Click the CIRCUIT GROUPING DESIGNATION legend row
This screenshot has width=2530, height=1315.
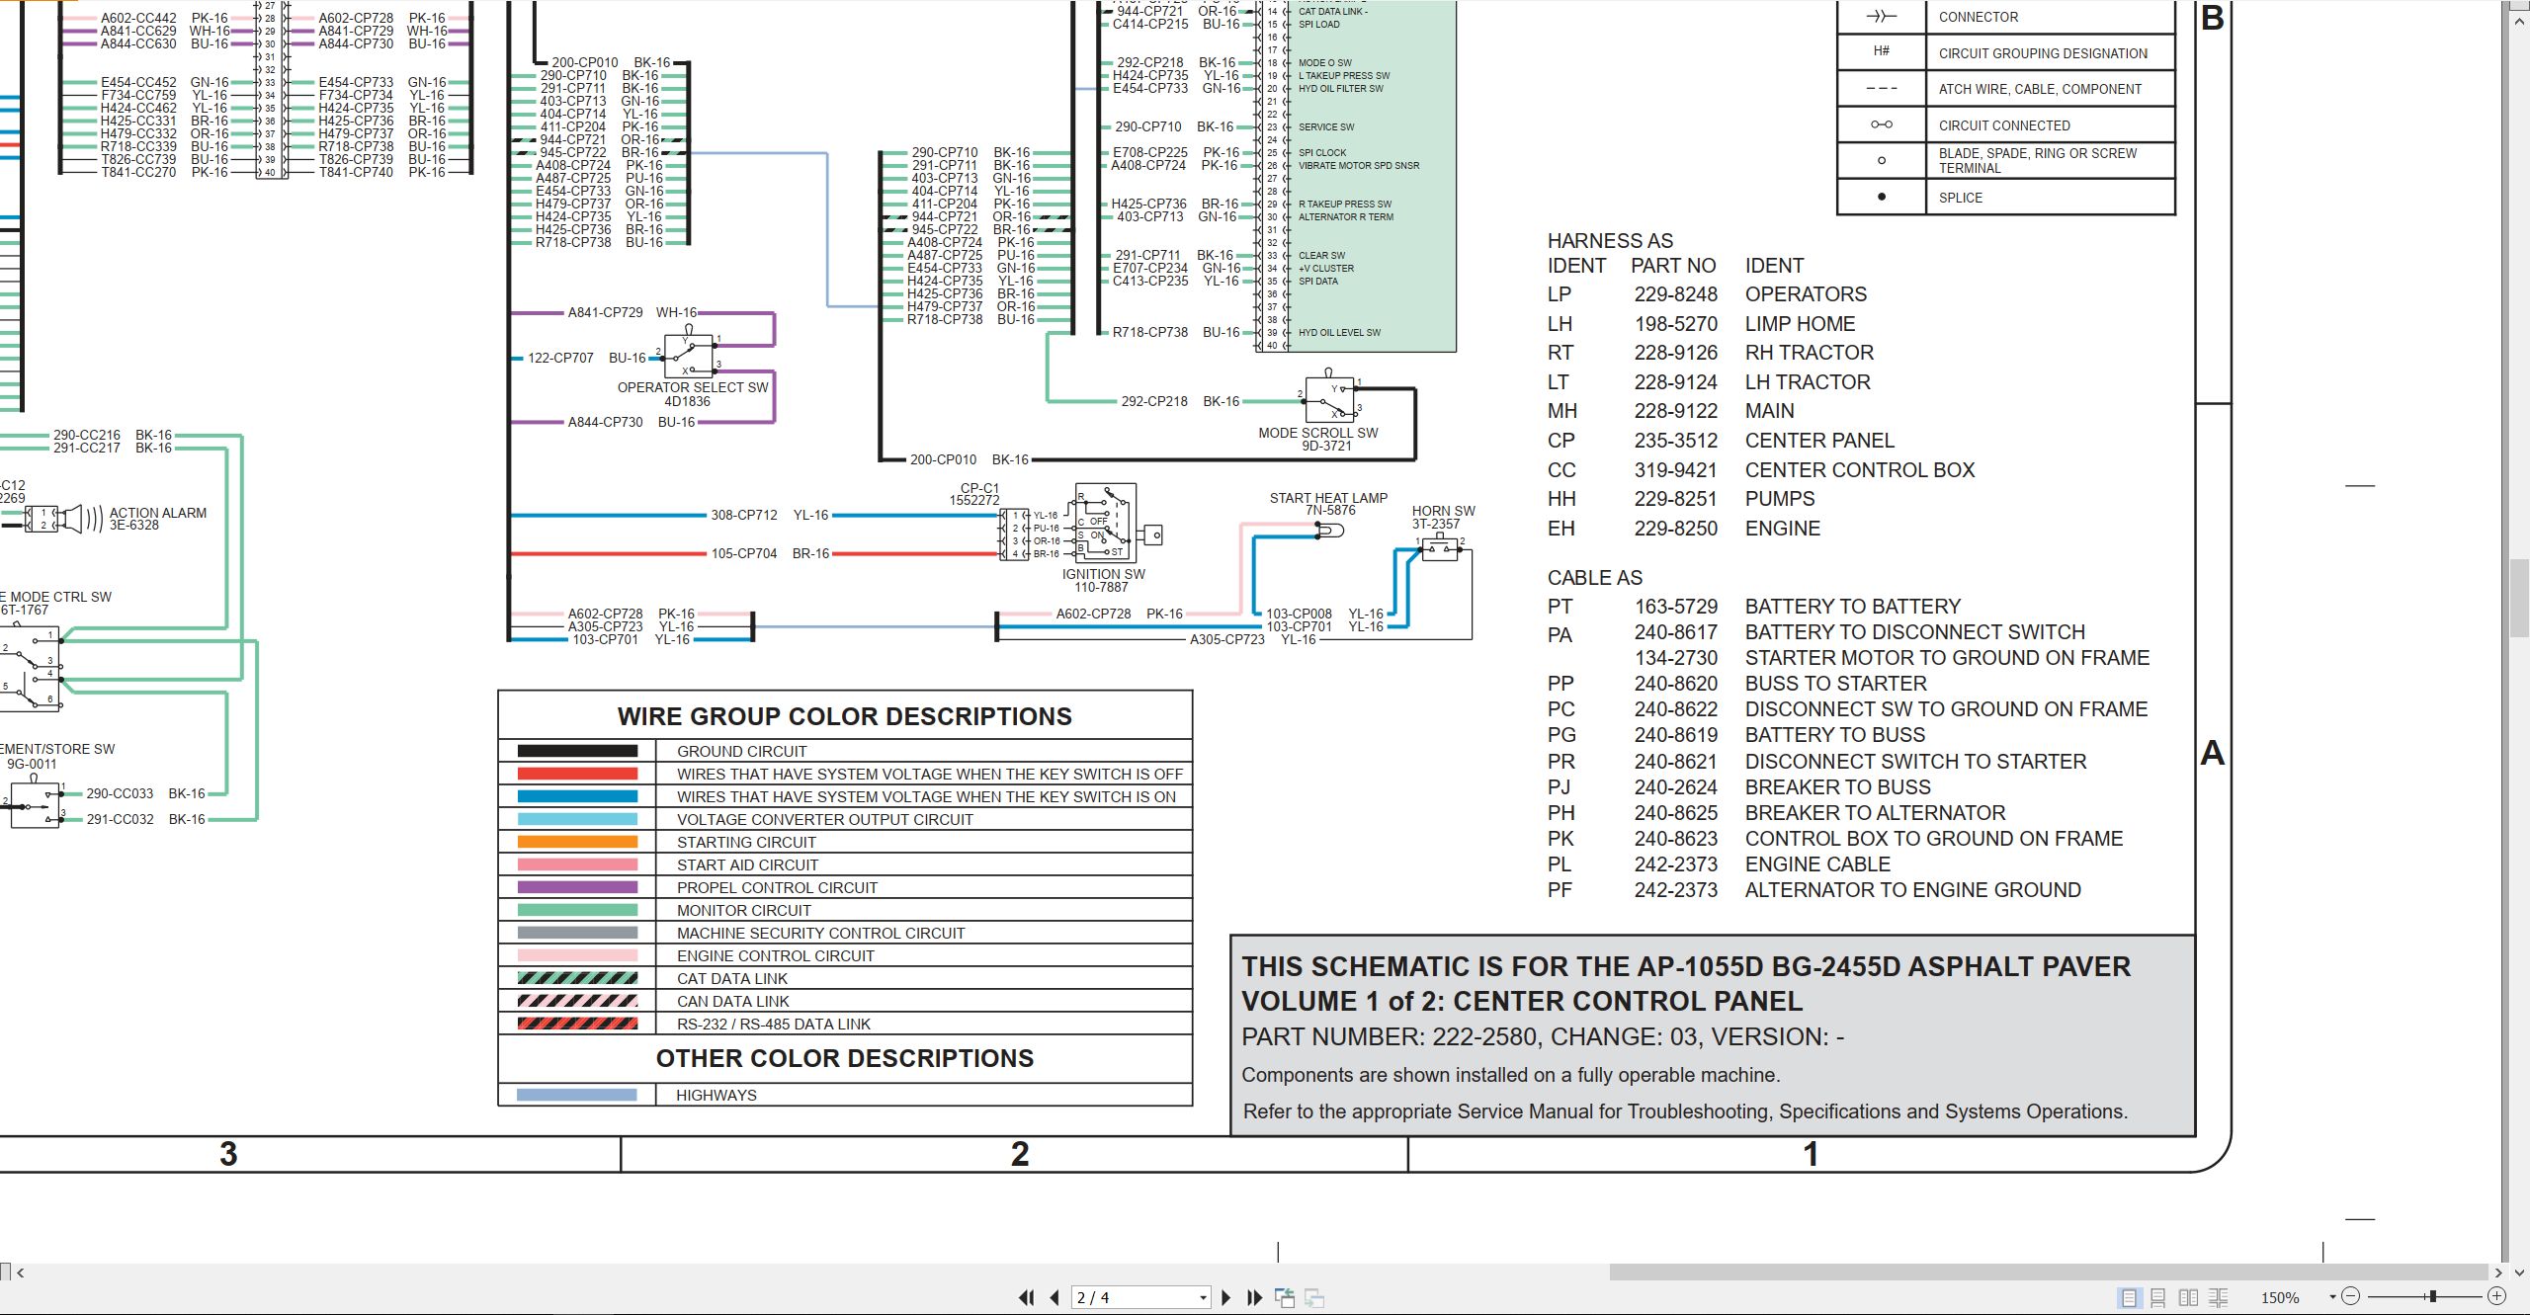tap(2006, 53)
